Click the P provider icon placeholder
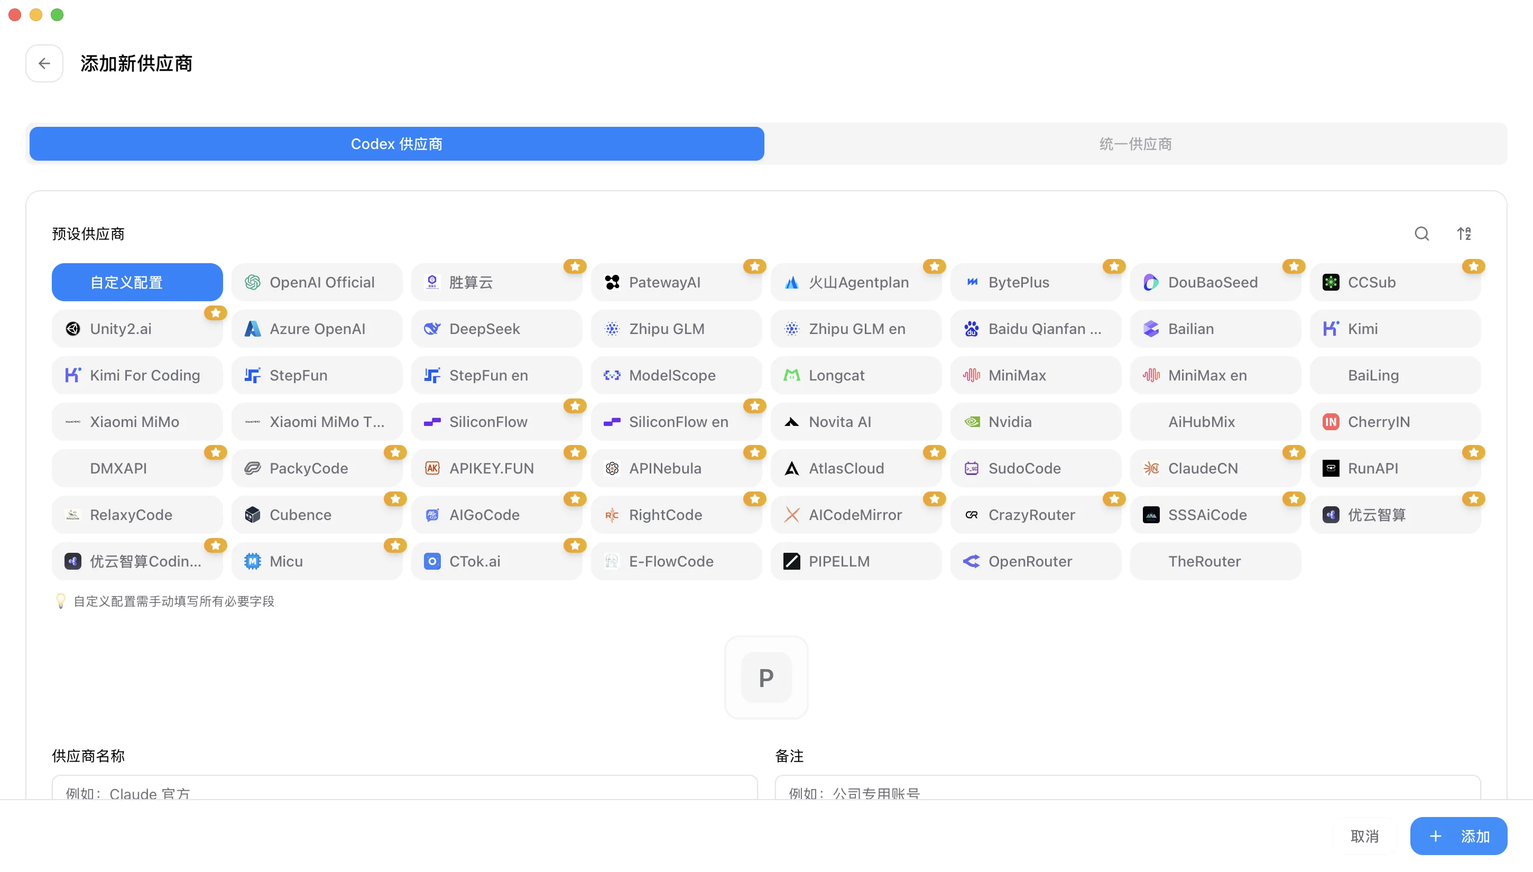 click(x=766, y=678)
